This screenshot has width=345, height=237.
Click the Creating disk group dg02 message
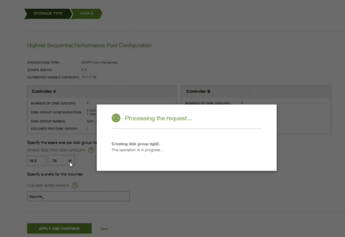136,144
